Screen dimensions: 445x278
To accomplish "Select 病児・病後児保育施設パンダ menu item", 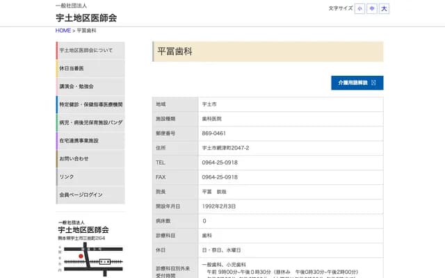I will (90, 122).
